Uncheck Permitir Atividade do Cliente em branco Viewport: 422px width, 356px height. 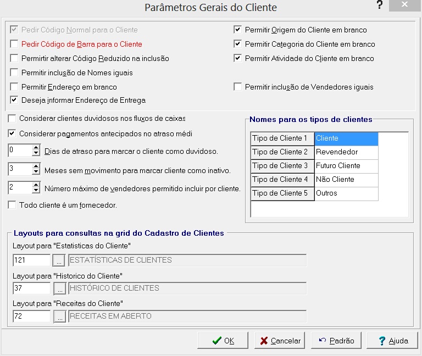237,58
